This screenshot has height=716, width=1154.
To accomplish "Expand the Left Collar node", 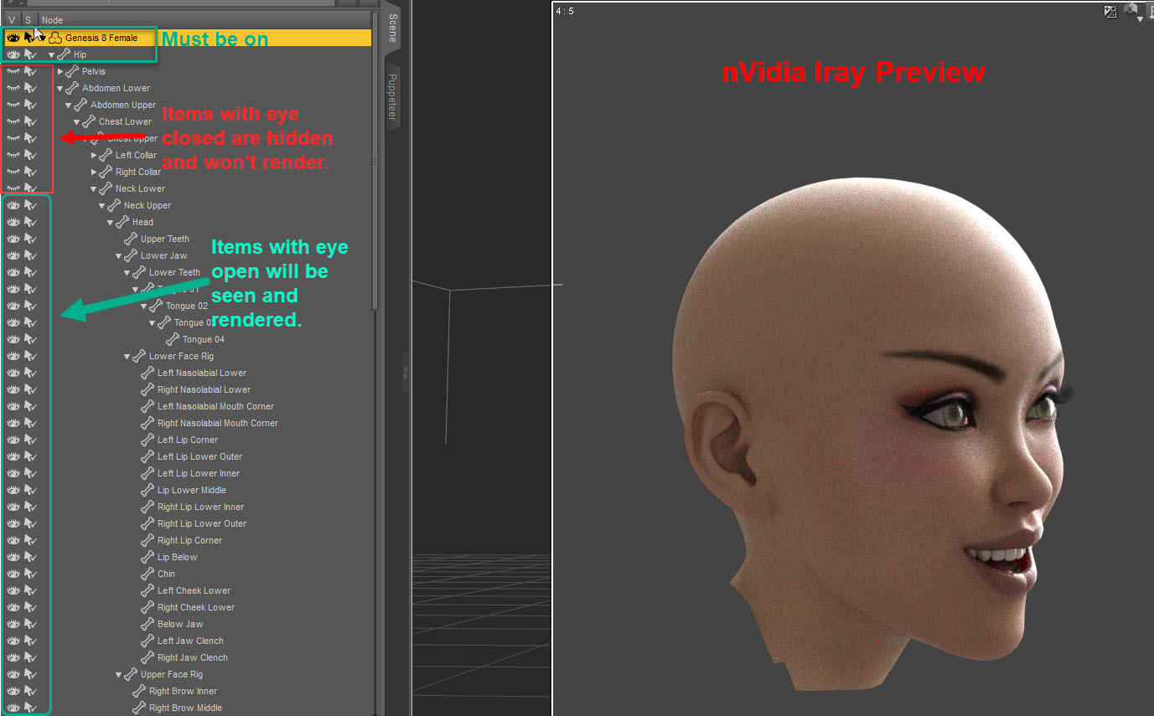I will click(94, 155).
